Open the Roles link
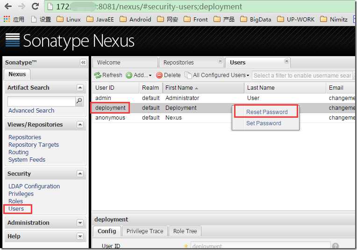This screenshot has width=357, height=250. [x=15, y=201]
